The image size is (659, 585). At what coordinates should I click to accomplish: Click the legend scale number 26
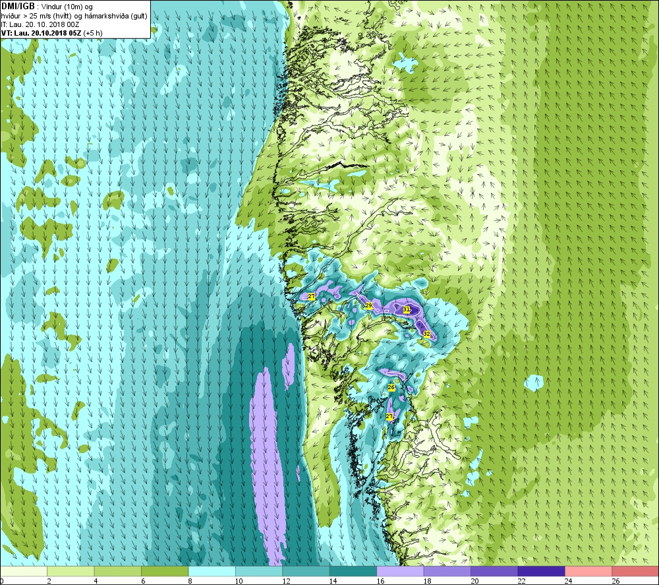point(616,581)
